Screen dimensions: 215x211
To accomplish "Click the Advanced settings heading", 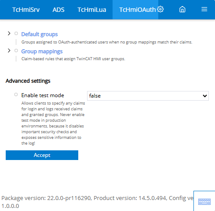I will point(28,81).
